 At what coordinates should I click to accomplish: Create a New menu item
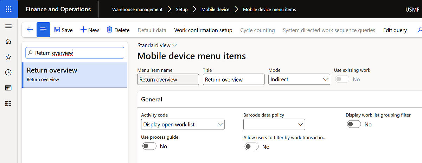point(90,30)
